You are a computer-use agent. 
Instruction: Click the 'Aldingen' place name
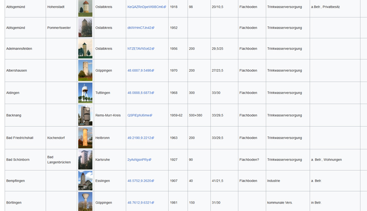[x=12, y=93]
